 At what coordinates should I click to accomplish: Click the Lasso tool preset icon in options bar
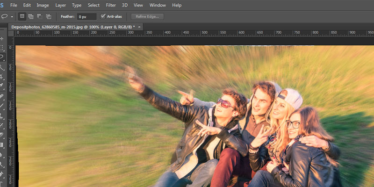click(x=5, y=16)
